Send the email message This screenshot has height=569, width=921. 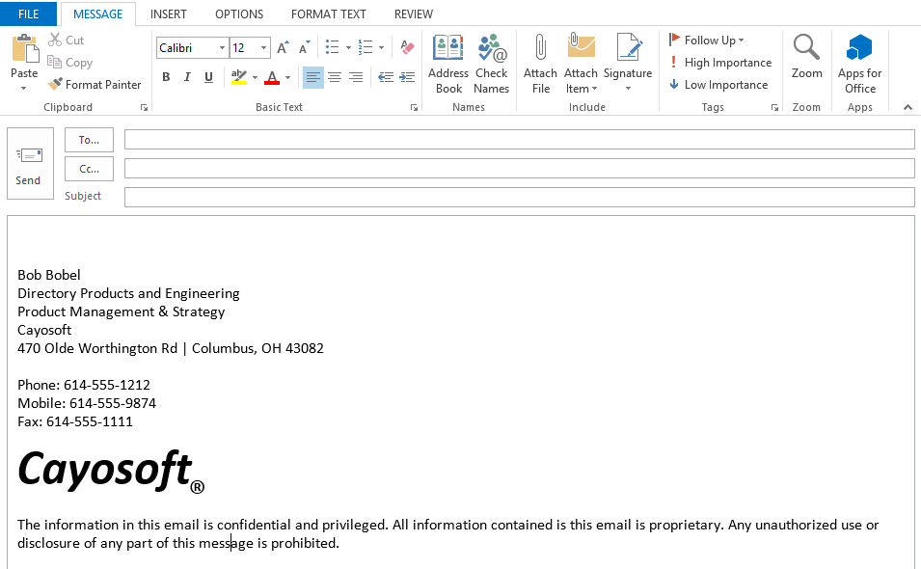[x=30, y=164]
